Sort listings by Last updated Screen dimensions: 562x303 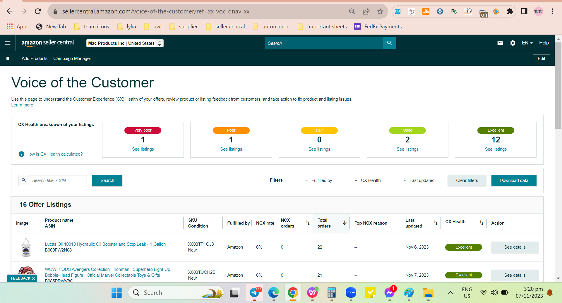tap(436, 223)
